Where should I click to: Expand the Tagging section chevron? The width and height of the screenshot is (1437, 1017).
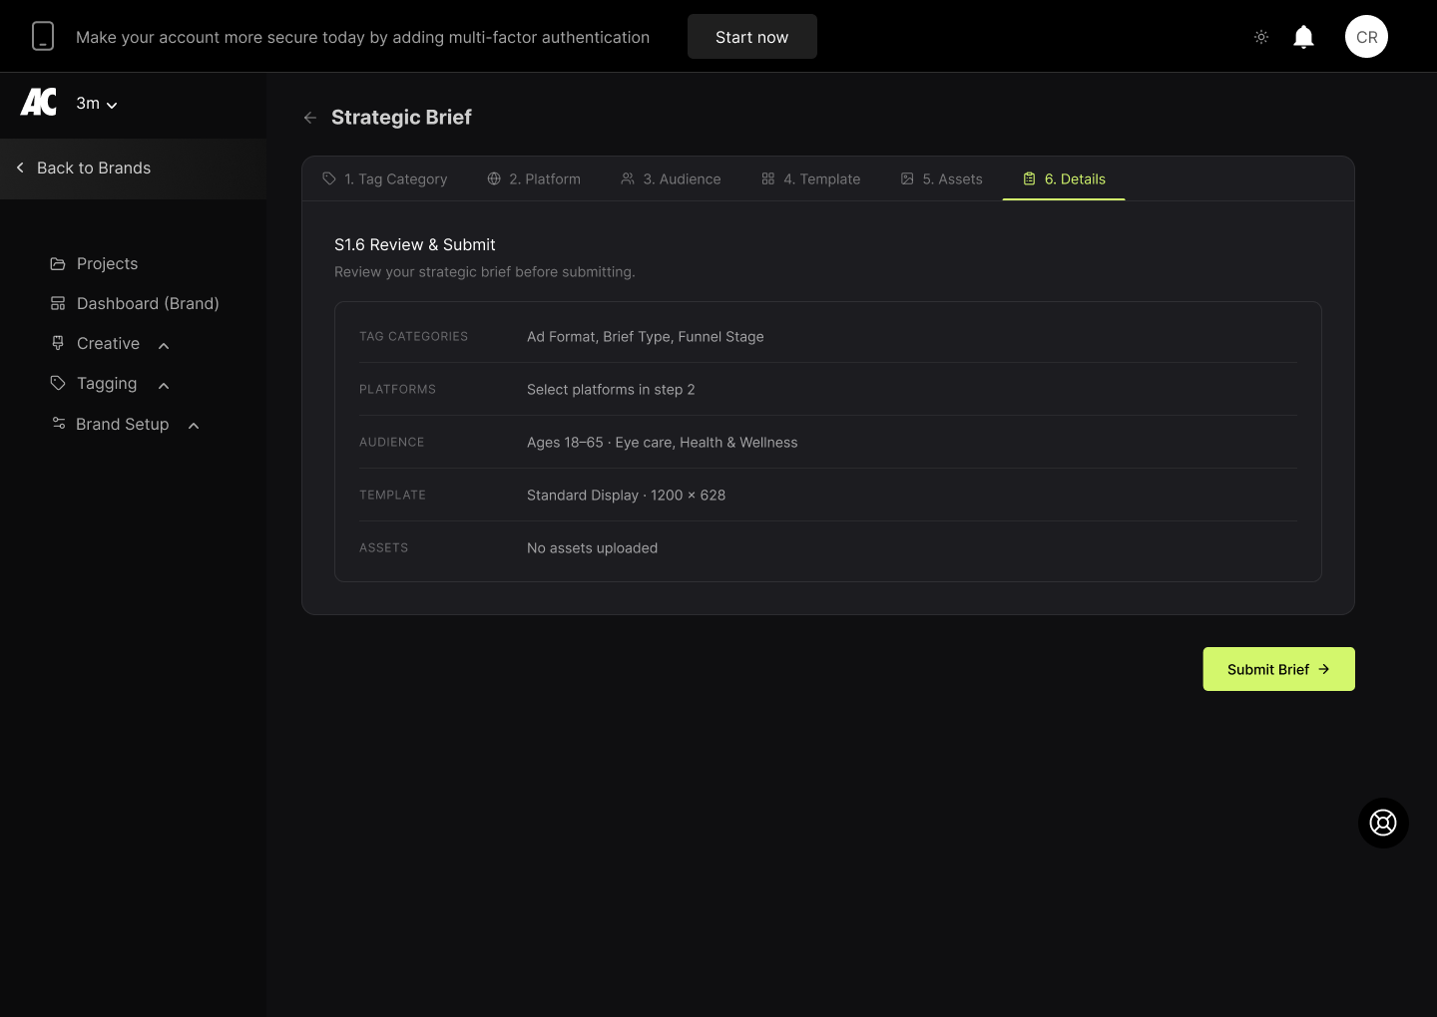(164, 385)
